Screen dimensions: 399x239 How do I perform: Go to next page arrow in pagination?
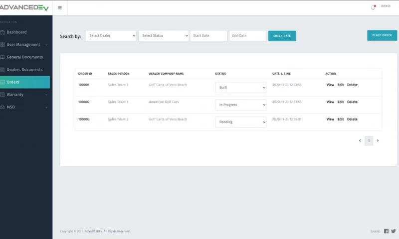tap(378, 141)
